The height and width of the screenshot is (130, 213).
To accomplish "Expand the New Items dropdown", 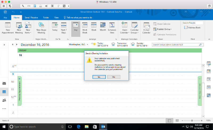I will [28, 28].
